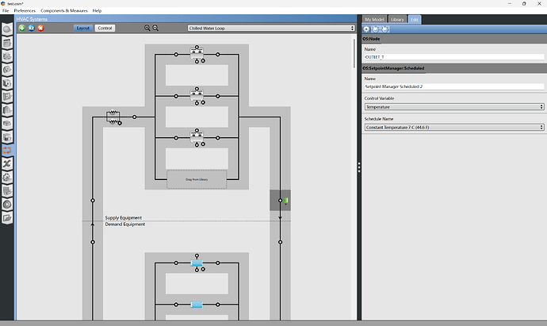
Task: Select the highlighted HVAC Systems sidebar tab
Action: click(7, 151)
